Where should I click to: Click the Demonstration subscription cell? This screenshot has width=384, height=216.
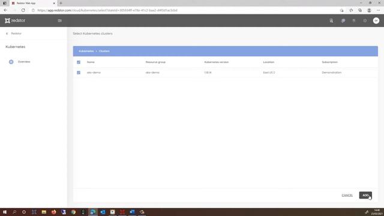point(332,73)
